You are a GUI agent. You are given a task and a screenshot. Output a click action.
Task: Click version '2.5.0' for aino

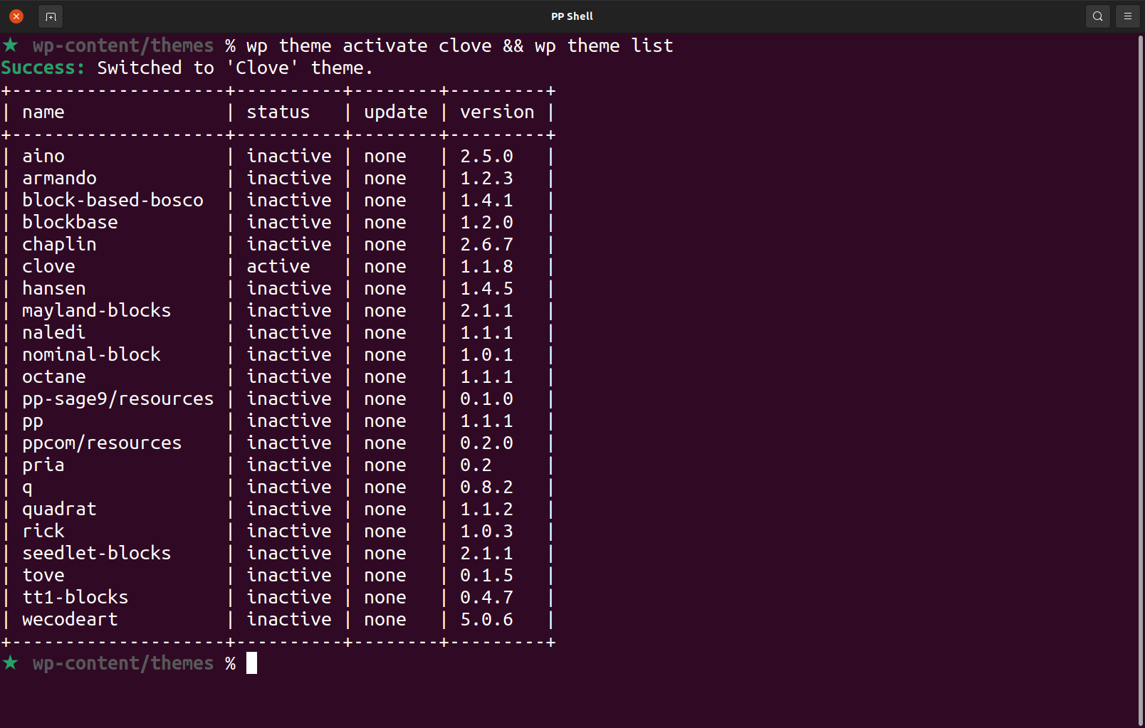[486, 156]
